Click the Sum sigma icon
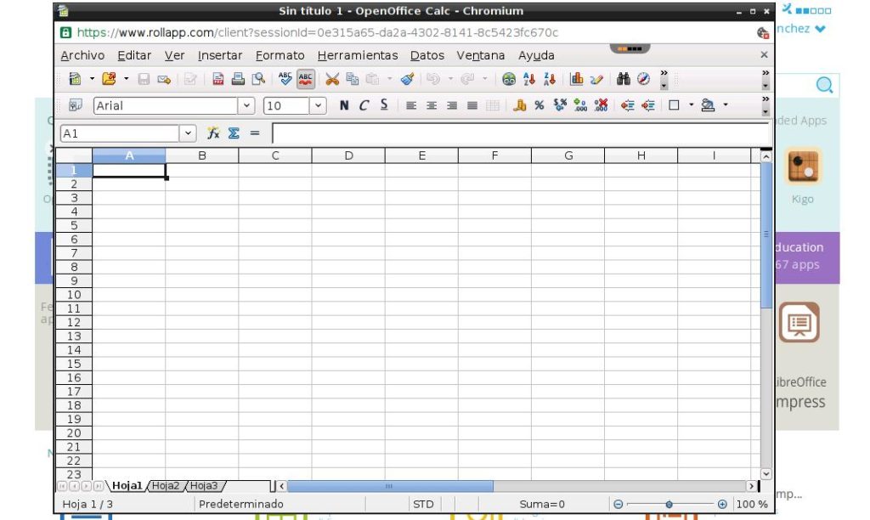 (x=234, y=133)
